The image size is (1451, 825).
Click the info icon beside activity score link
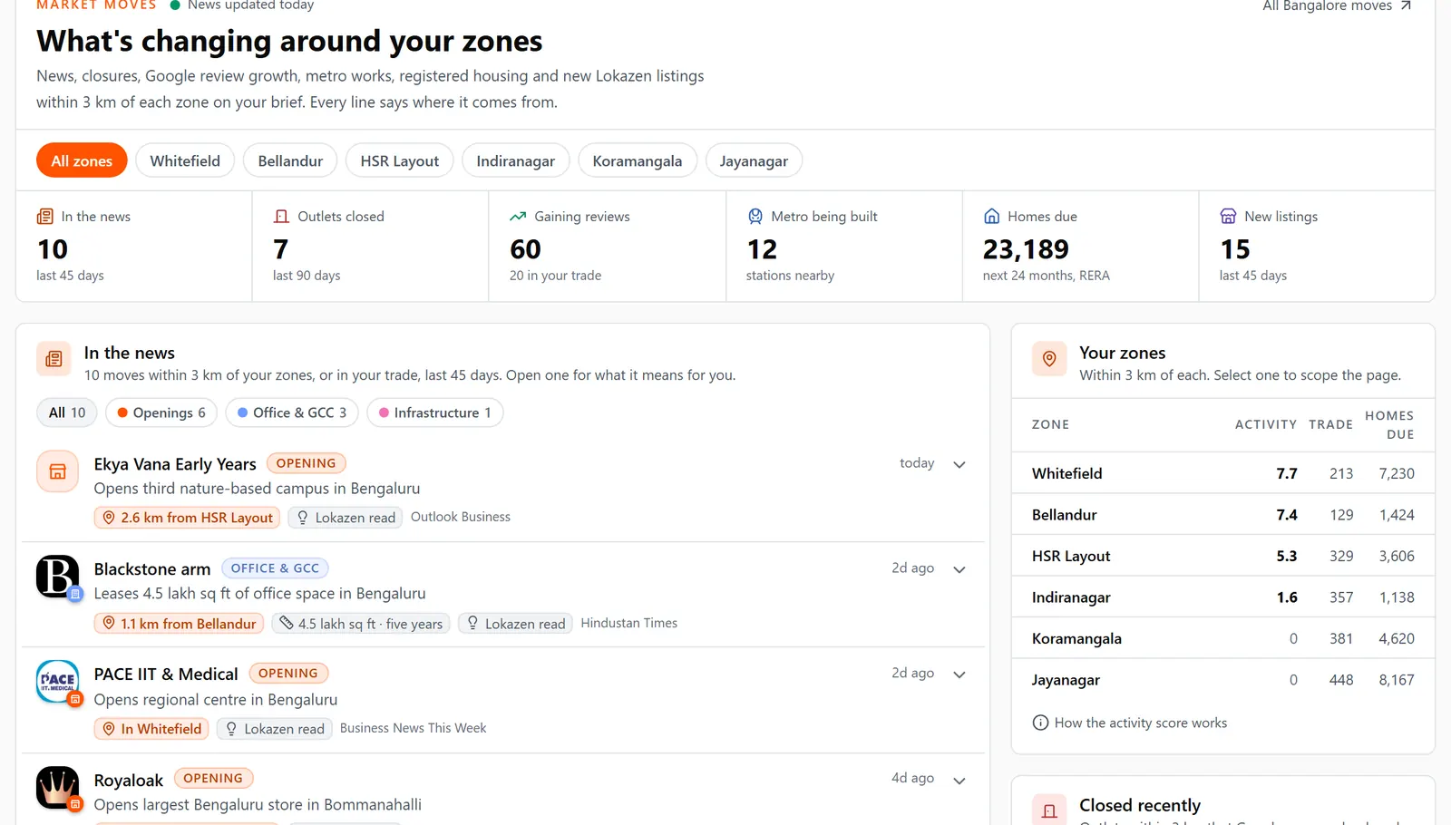pos(1040,723)
